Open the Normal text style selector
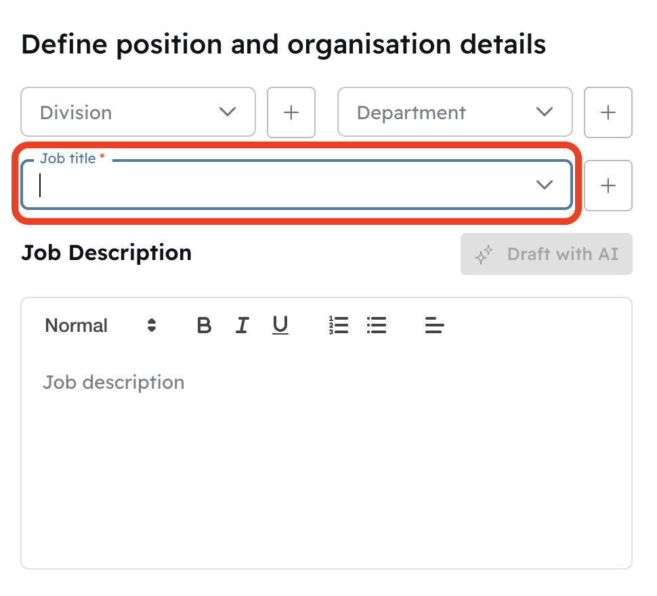The image size is (657, 596). pyautogui.click(x=77, y=326)
